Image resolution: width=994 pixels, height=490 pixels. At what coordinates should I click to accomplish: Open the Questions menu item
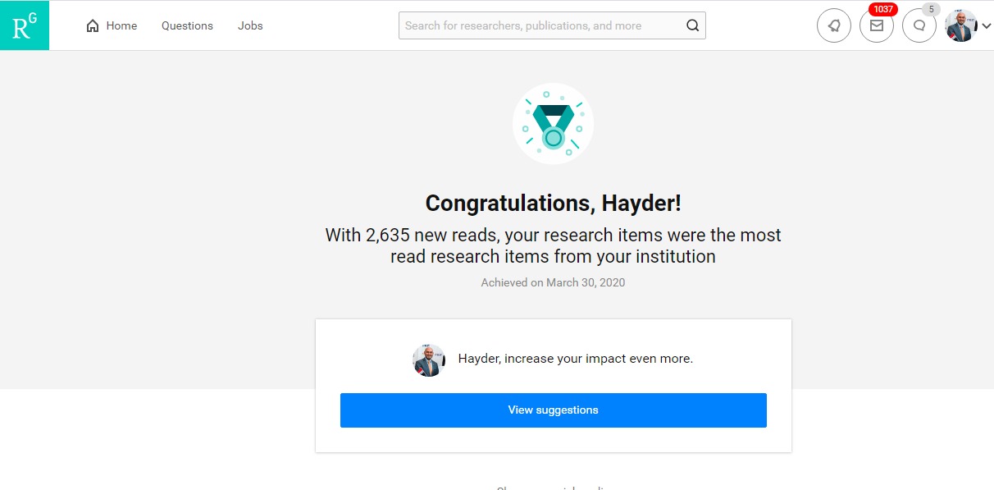point(187,25)
